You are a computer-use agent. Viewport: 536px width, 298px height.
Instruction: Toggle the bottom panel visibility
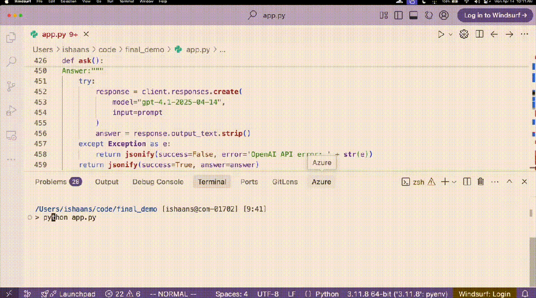click(413, 15)
